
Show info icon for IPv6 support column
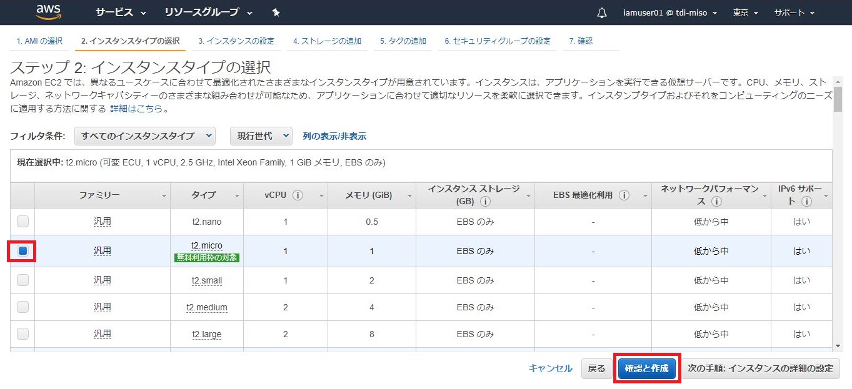coord(806,202)
